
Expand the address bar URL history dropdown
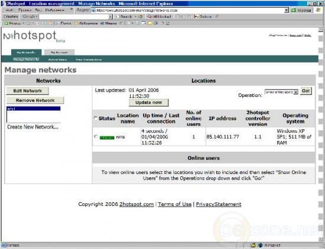pos(287,10)
